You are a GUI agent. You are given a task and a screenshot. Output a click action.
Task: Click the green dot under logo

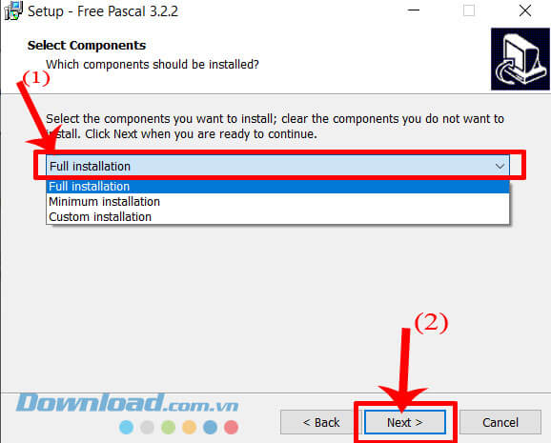(x=169, y=427)
